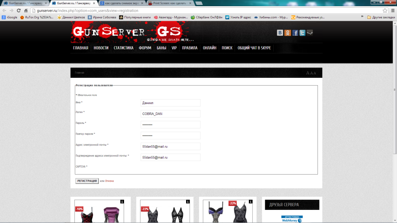Click the Отмена cancel link
The width and height of the screenshot is (397, 223).
(110, 181)
